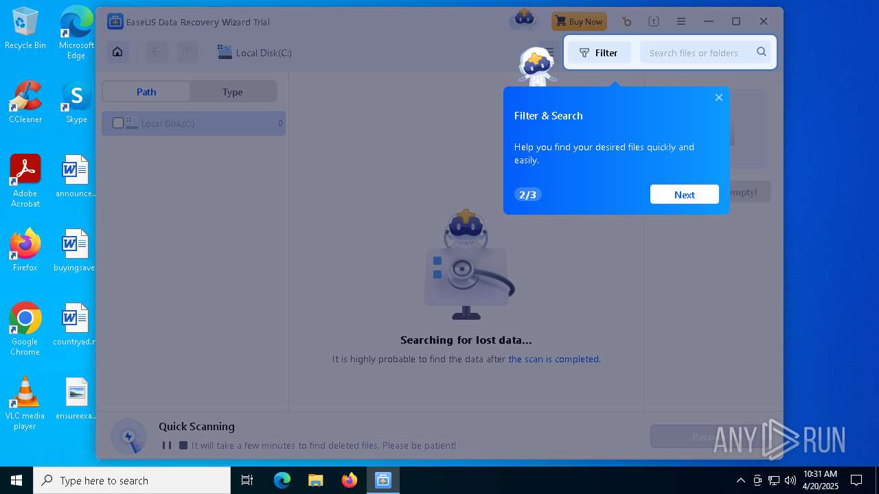
Task: Click the Quick Scanning progress icon
Action: (128, 436)
